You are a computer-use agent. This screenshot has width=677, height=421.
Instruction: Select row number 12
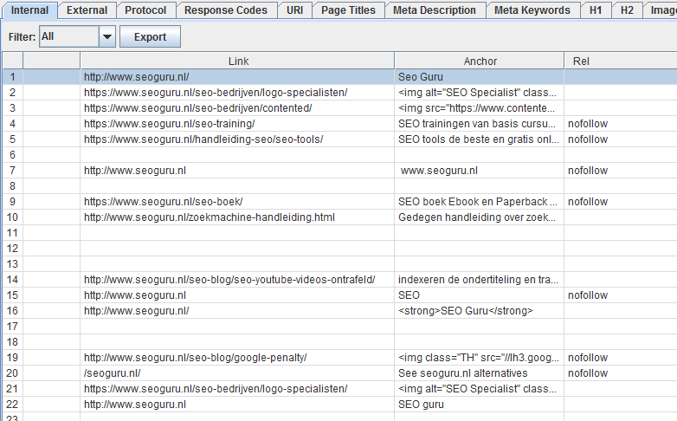[x=12, y=249]
